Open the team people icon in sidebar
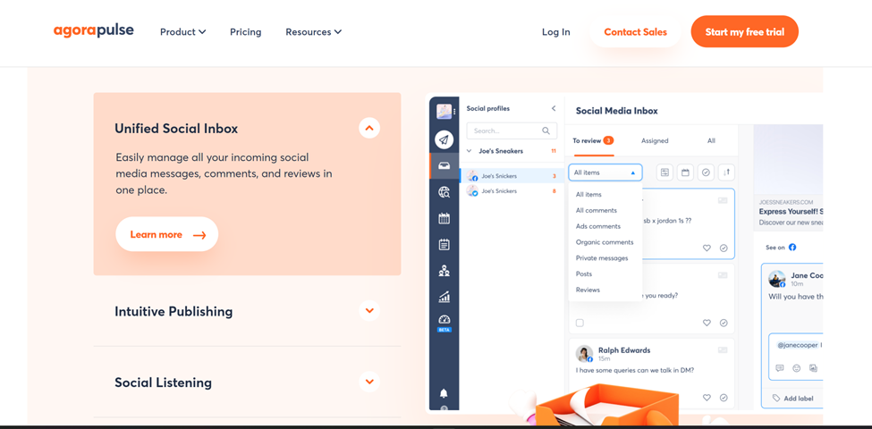The image size is (872, 429). [x=444, y=271]
